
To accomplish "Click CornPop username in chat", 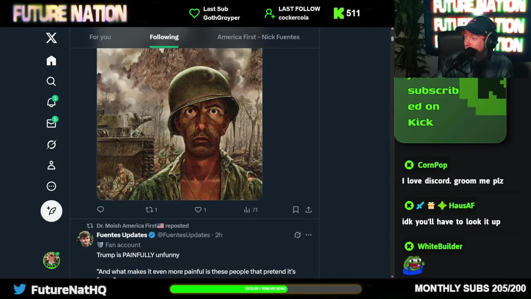I will [x=432, y=165].
